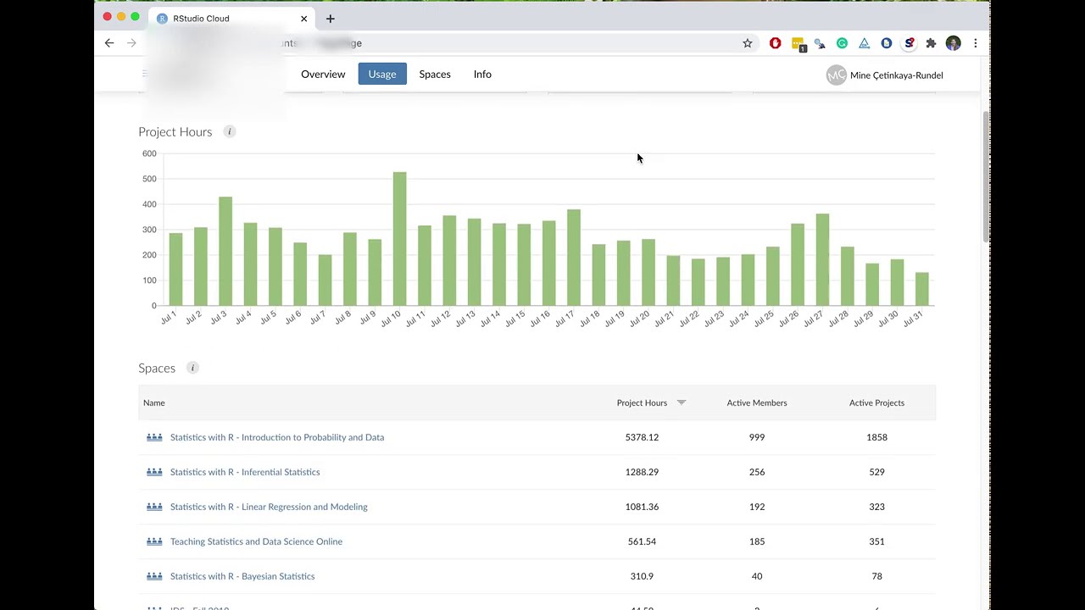Sort by the Project Hours descending arrow

pos(682,402)
